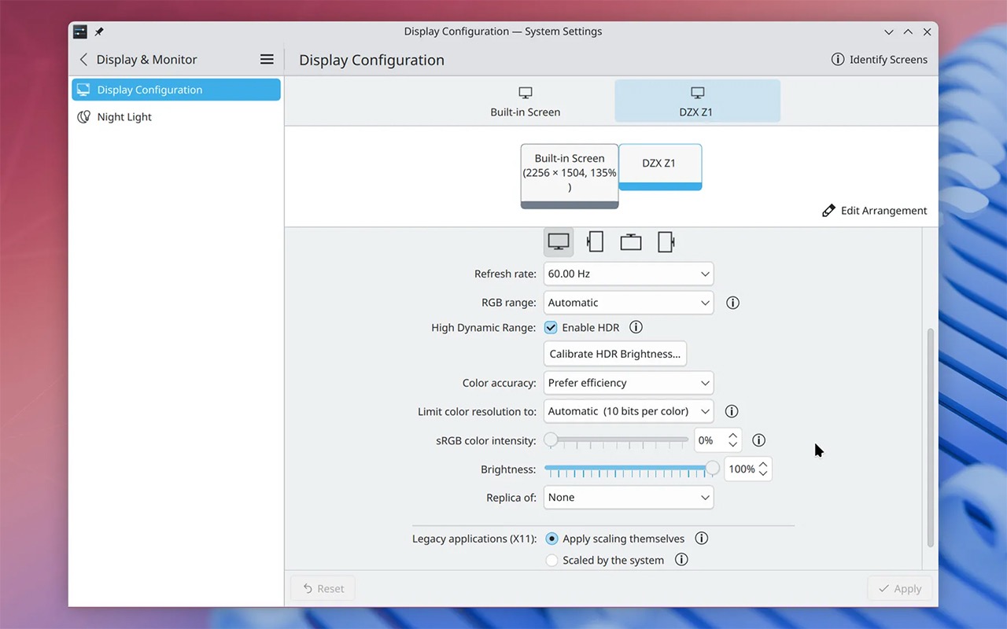Image resolution: width=1007 pixels, height=629 pixels.
Task: Click the Reset button
Action: 323,588
